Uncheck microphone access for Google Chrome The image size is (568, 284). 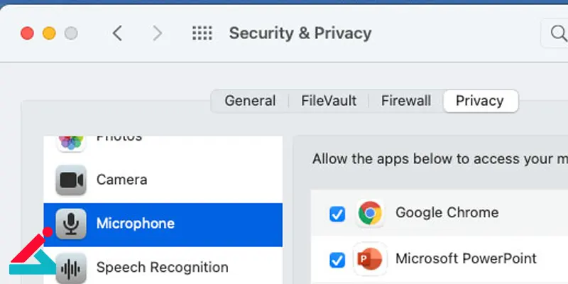click(x=337, y=214)
